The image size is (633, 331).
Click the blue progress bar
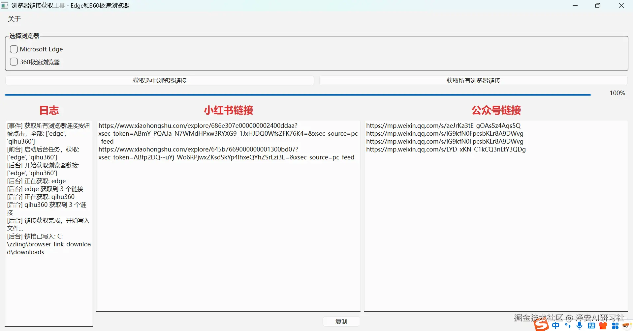coord(298,95)
